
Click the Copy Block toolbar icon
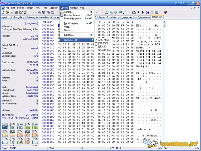39,12
